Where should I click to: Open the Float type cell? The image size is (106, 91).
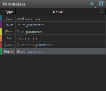[9, 32]
